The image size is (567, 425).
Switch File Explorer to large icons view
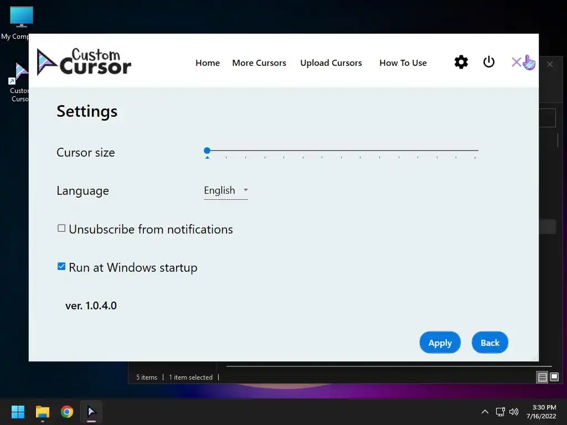pos(554,377)
